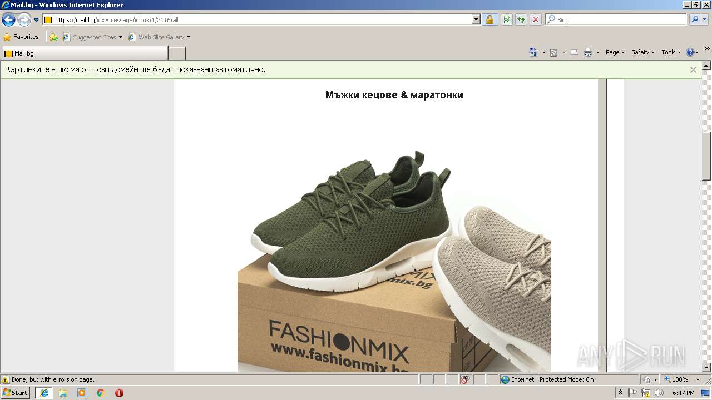The height and width of the screenshot is (400, 712).
Task: Dismiss the green notification bar with X
Action: (x=693, y=69)
